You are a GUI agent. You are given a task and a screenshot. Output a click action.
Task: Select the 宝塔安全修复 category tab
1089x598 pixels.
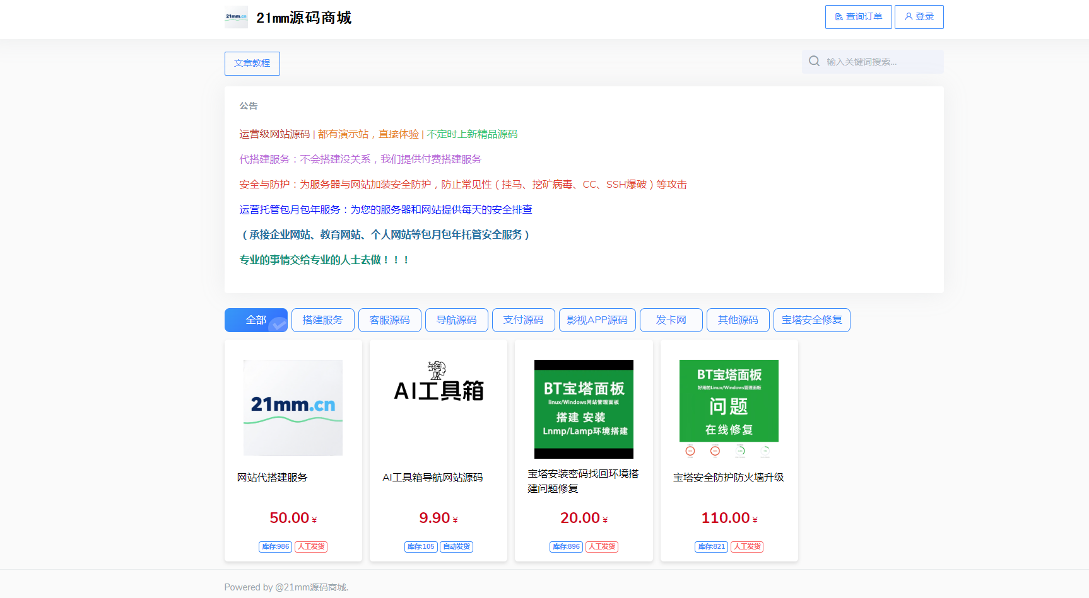pyautogui.click(x=812, y=320)
